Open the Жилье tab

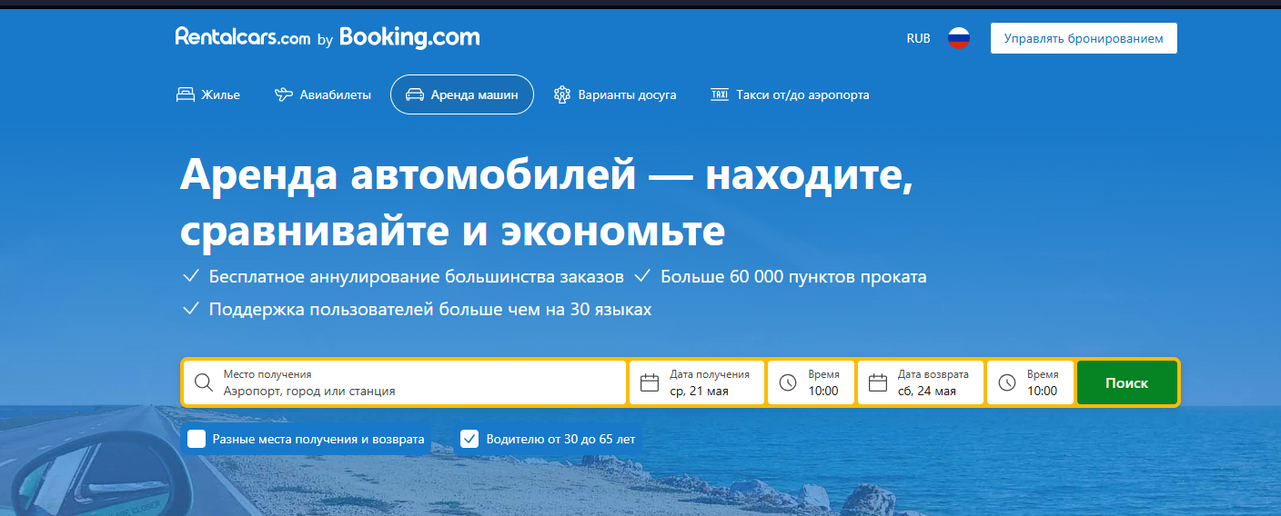coord(208,94)
